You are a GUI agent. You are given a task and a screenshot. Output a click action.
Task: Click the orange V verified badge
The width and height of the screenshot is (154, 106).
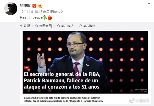pyautogui.click(x=34, y=6)
